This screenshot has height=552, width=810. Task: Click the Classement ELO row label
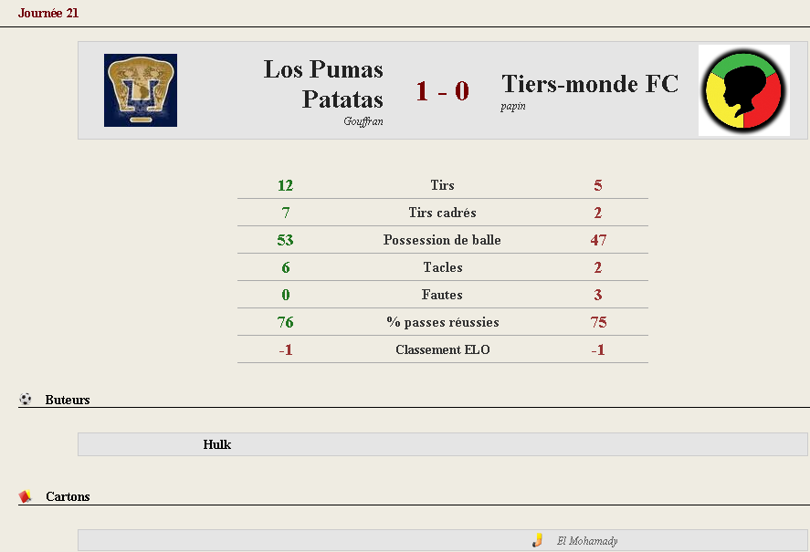pyautogui.click(x=443, y=349)
